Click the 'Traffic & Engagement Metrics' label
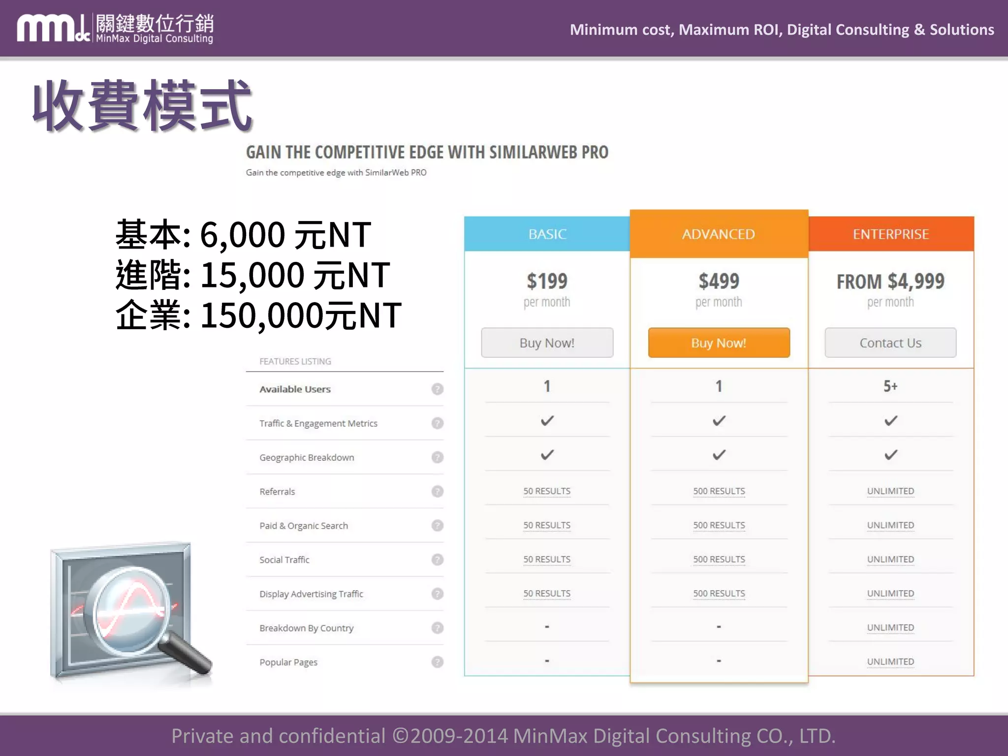 coord(318,423)
